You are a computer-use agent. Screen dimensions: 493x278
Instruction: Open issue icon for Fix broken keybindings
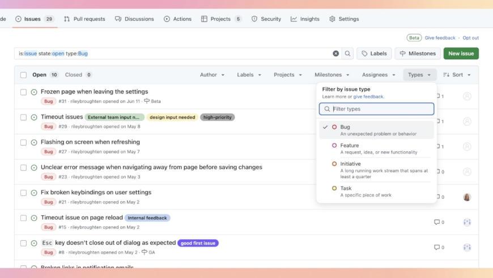(34, 193)
